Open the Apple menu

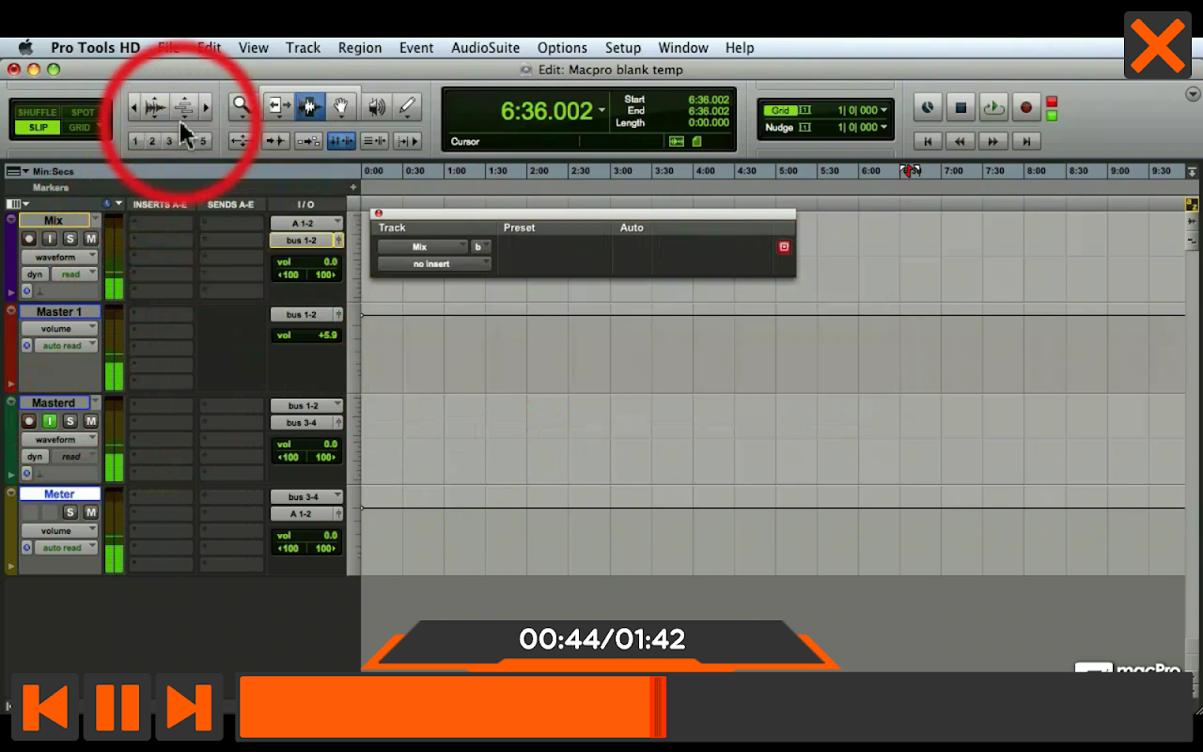coord(25,48)
